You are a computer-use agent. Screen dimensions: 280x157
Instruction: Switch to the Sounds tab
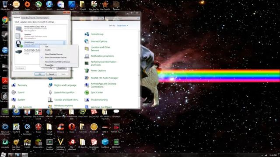[33, 18]
